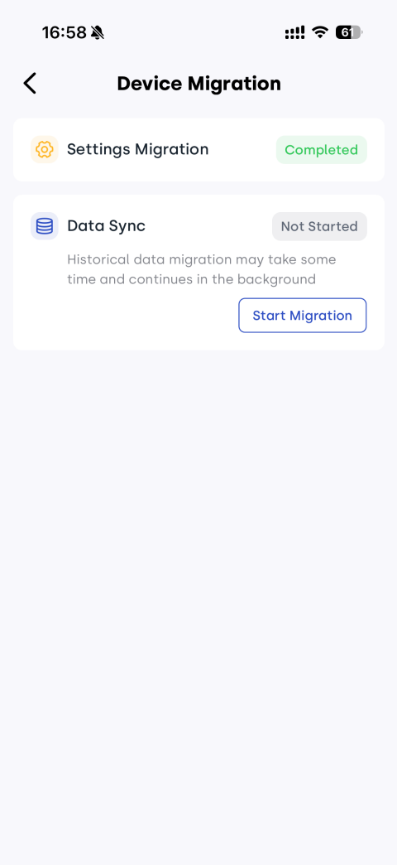The height and width of the screenshot is (865, 397).
Task: Tap the blue Data Sync database icon
Action: coord(45,226)
